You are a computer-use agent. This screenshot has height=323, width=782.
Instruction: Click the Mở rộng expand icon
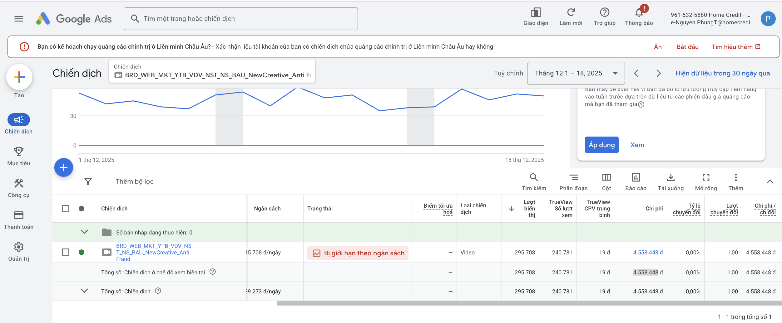(706, 178)
